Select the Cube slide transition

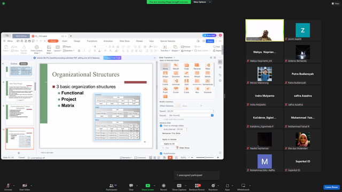(186, 90)
